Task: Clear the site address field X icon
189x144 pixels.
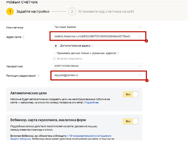Action: 139,37
